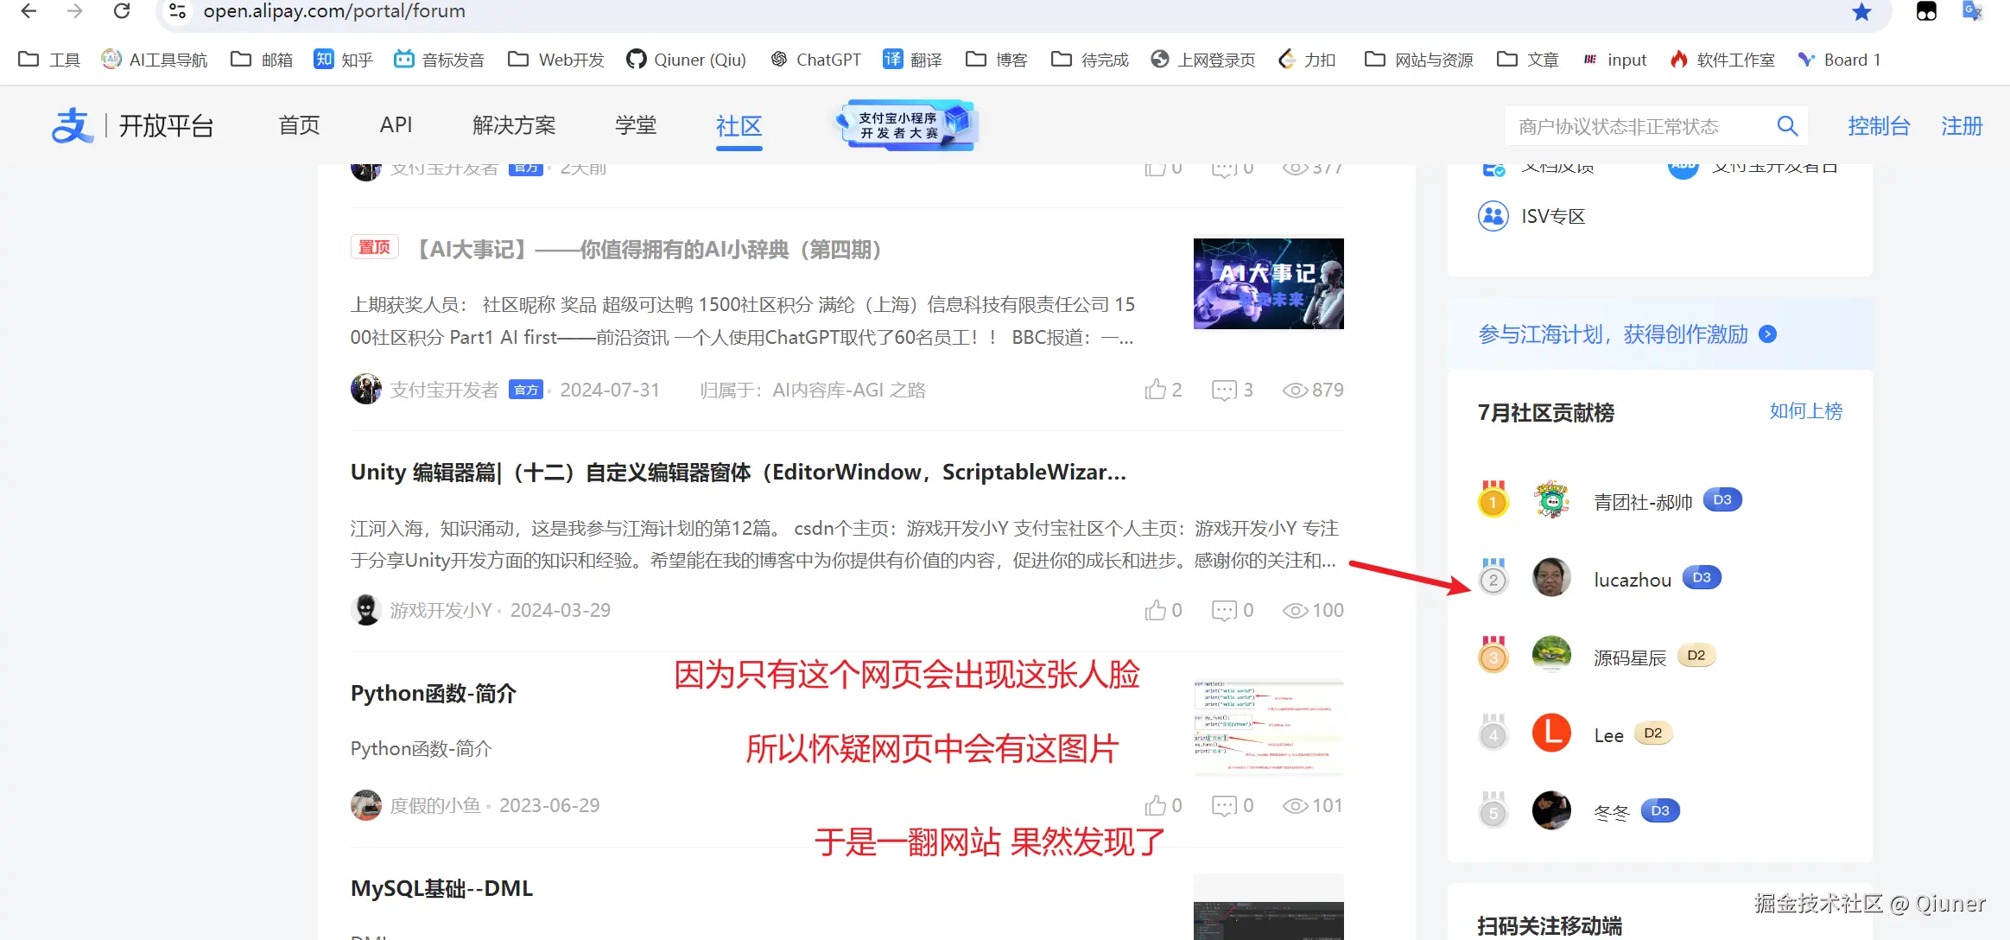Screen dimensions: 2010x940
Task: Click the browser reload icon
Action: click(122, 11)
